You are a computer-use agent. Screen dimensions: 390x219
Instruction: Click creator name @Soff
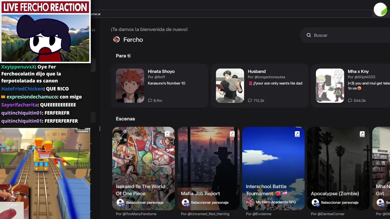[x=160, y=77]
